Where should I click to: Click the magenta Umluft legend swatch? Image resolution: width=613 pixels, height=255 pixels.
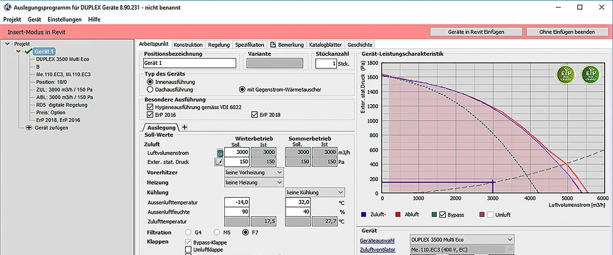pos(481,215)
